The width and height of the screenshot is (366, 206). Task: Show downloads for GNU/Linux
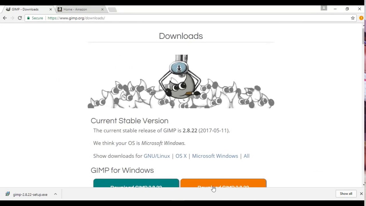(157, 156)
